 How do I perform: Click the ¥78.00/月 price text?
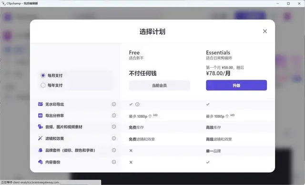218,73
